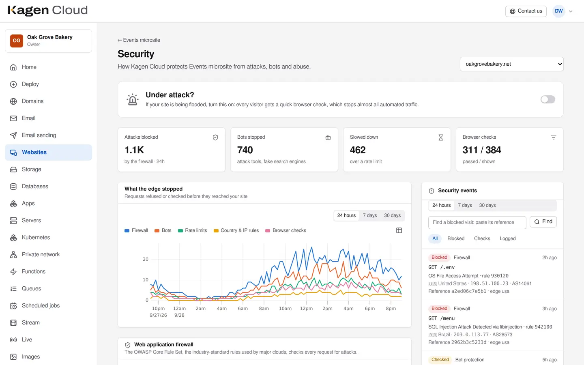Click the chart table view icon
This screenshot has height=365, width=584.
pos(399,230)
